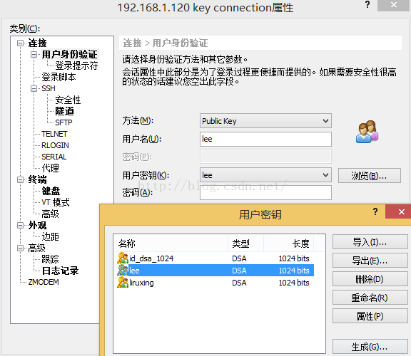Select the lee key name in list
The width and height of the screenshot is (411, 356).
tap(134, 271)
